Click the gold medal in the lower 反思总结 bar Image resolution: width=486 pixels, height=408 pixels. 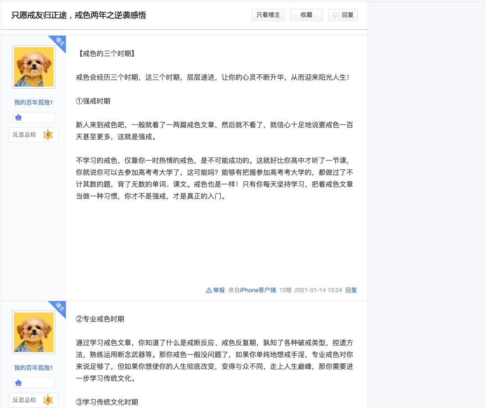pos(48,399)
